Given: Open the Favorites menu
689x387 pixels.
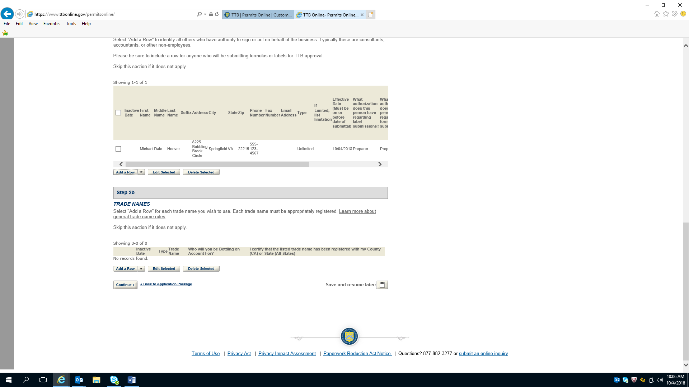Looking at the screenshot, I should 52,24.
